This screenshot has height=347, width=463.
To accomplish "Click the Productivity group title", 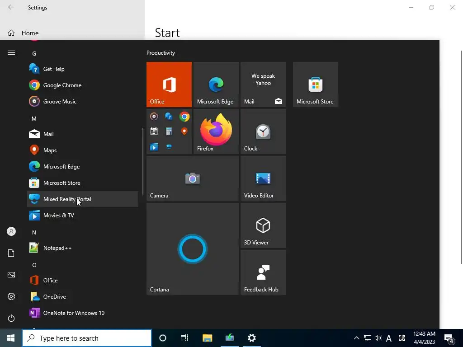I will pyautogui.click(x=161, y=53).
